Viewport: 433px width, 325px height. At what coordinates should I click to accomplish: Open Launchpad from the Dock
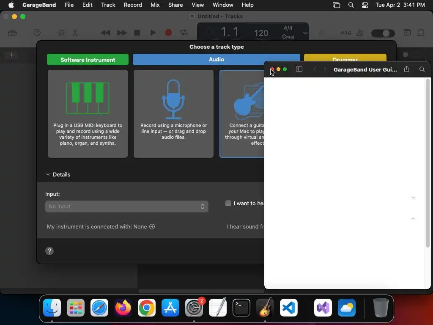coord(76,308)
